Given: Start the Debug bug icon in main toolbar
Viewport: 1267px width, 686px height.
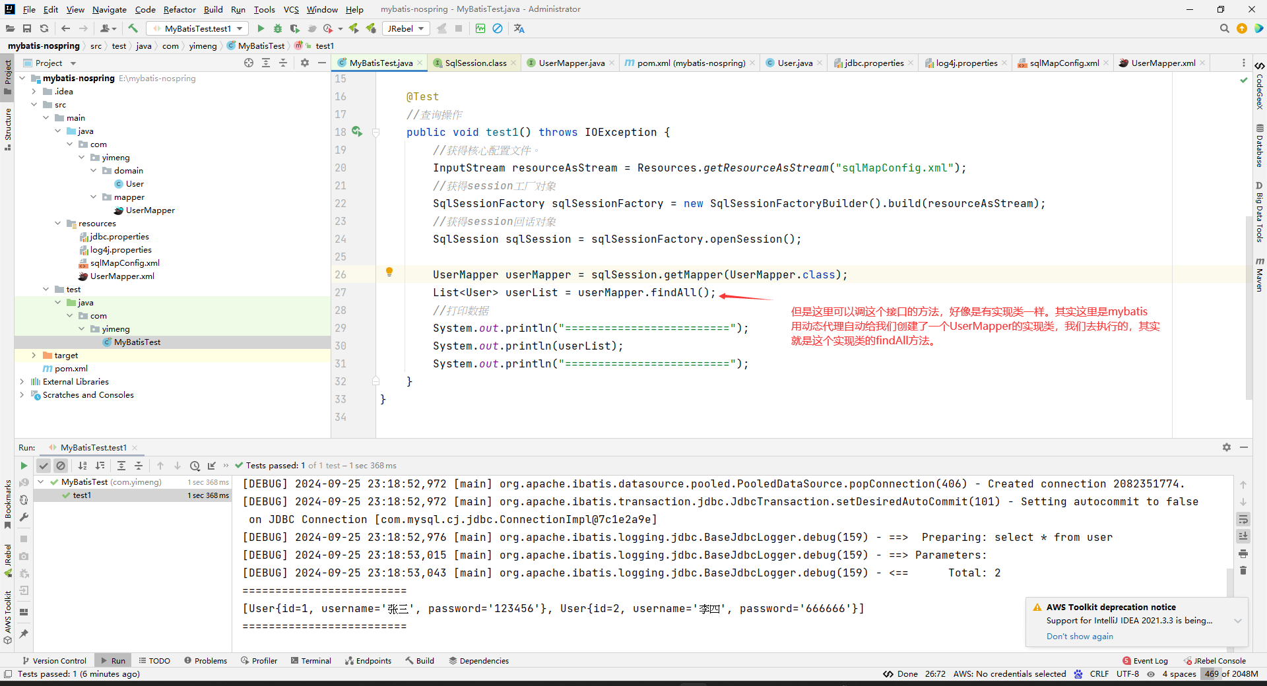Looking at the screenshot, I should 278,28.
